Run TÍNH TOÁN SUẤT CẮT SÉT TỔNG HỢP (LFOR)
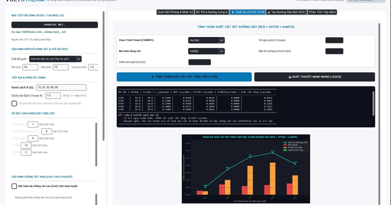Image resolution: width=391 pixels, height=205 pixels. (x=184, y=77)
